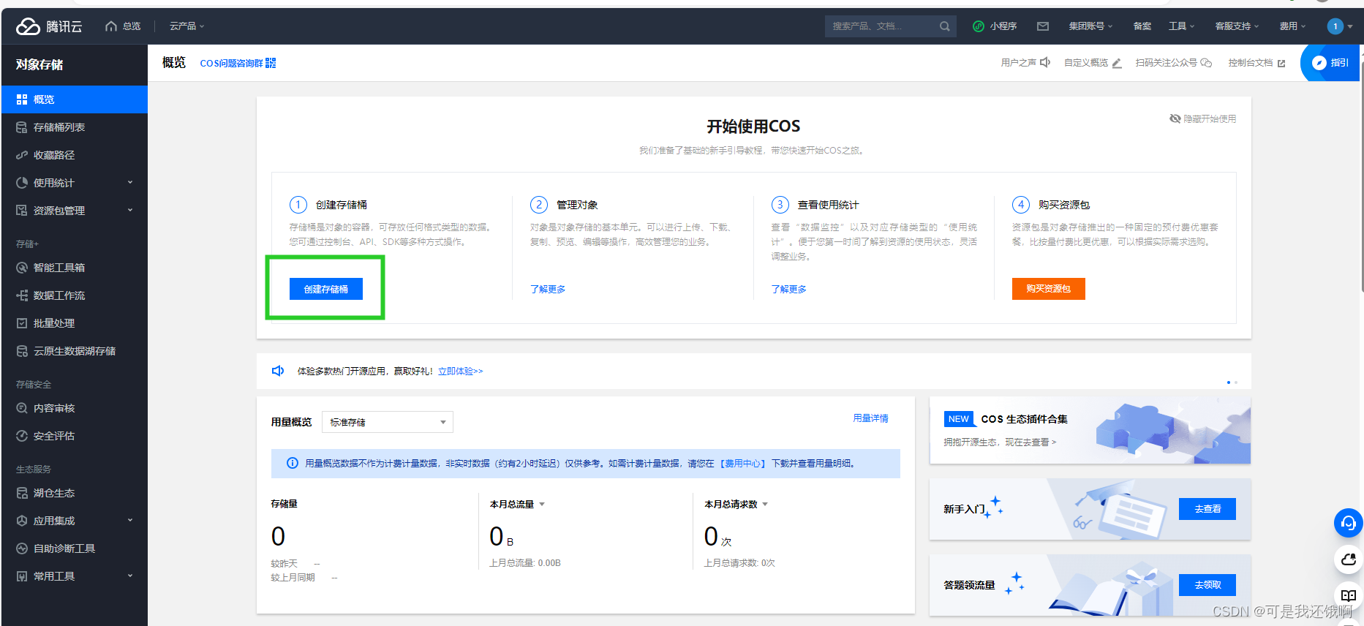Click the 收藏路径 link icon
1364x626 pixels.
pyautogui.click(x=22, y=155)
